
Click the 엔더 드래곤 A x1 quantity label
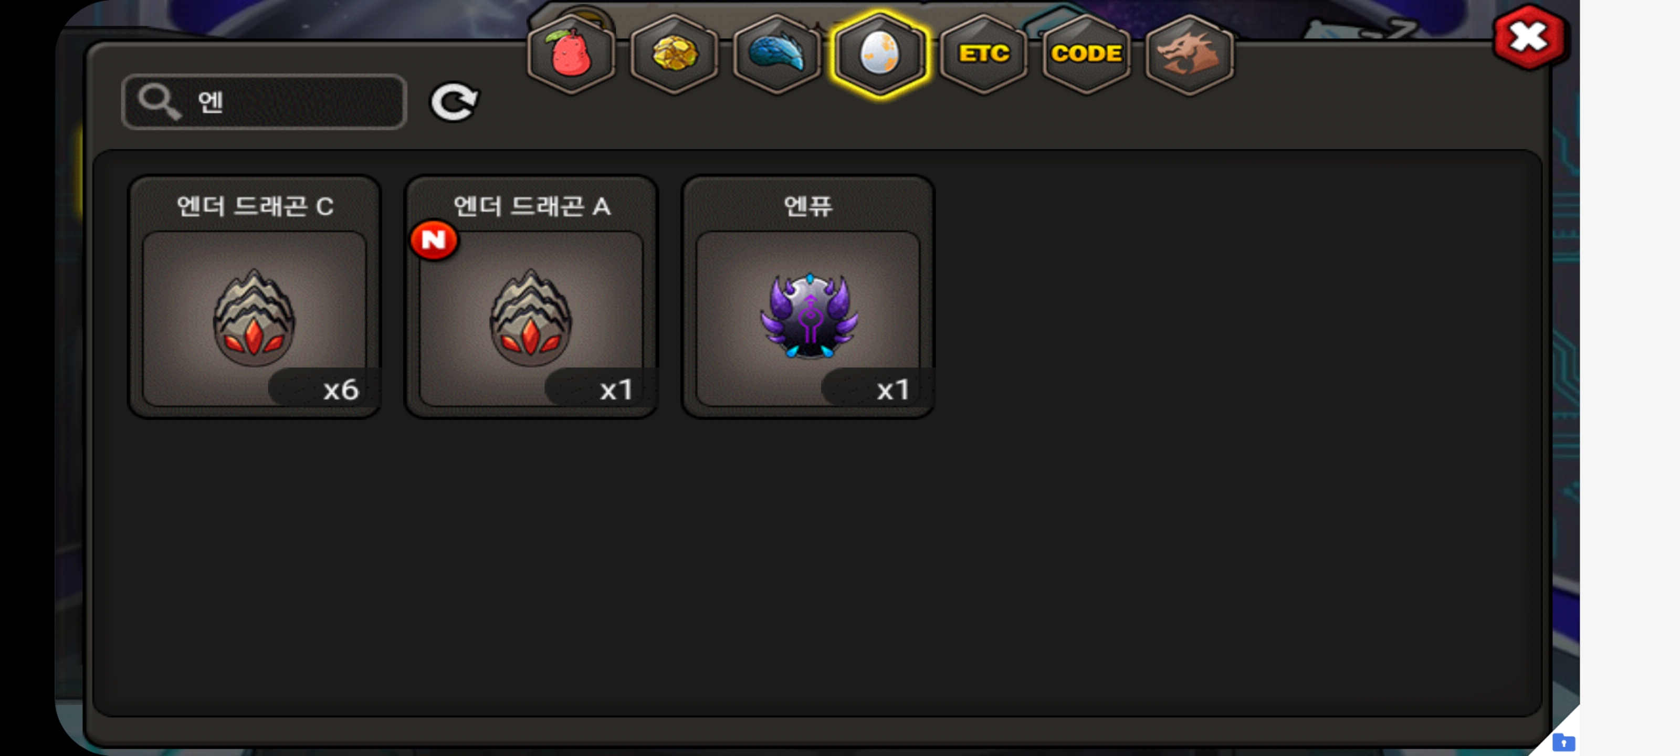click(616, 390)
